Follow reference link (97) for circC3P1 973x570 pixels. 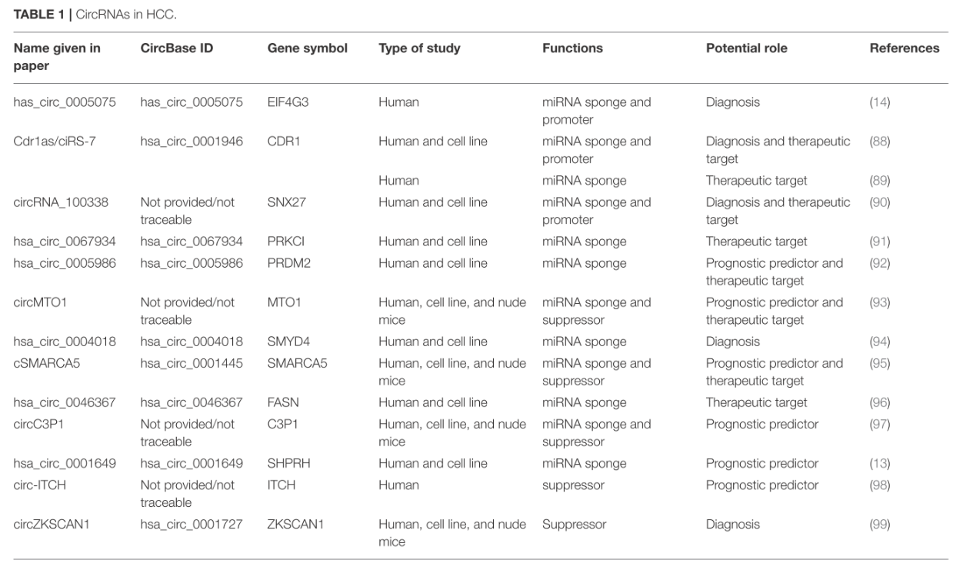tap(880, 424)
